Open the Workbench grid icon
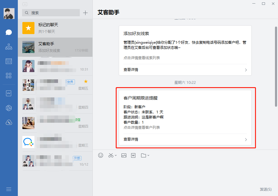278x196 pixels. pyautogui.click(x=9, y=76)
